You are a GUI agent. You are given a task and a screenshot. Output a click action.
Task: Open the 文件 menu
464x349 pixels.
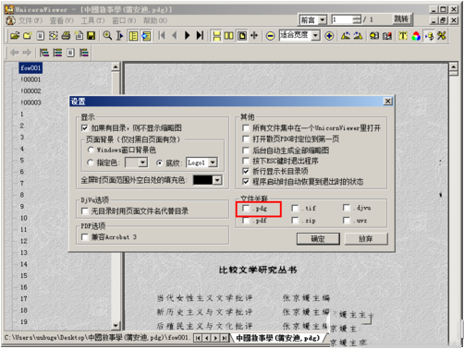pyautogui.click(x=31, y=20)
